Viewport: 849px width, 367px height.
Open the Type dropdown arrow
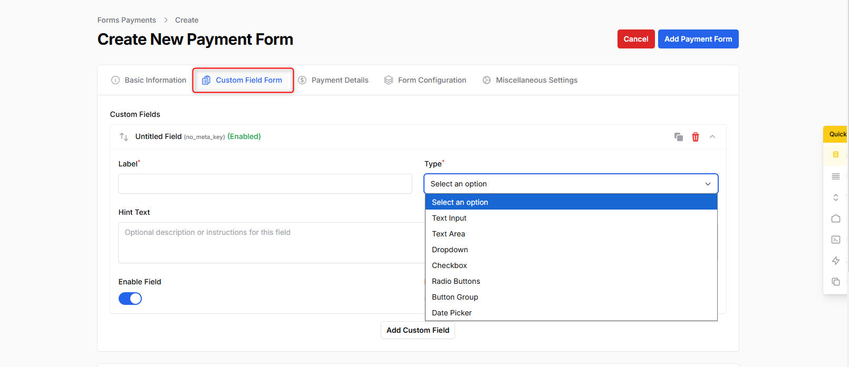[708, 184]
